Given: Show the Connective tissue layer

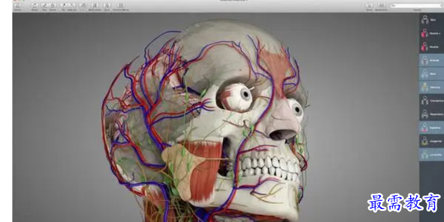Looking at the screenshot, I should [x=432, y=101].
